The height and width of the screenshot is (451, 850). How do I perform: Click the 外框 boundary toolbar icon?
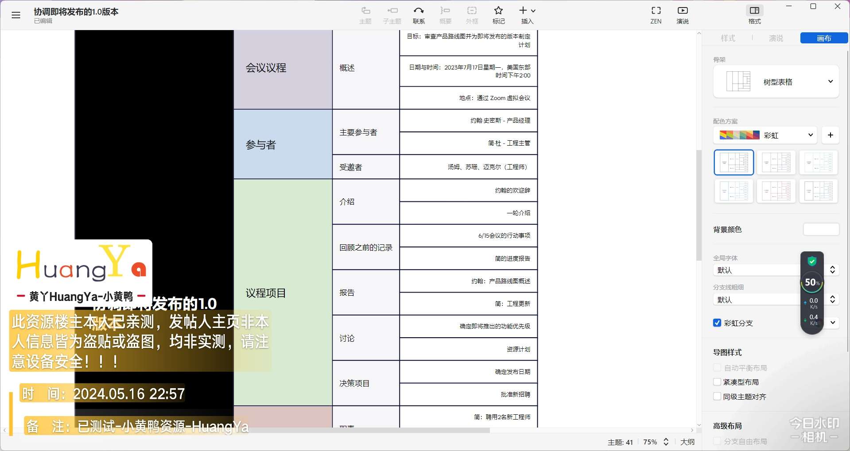(472, 15)
